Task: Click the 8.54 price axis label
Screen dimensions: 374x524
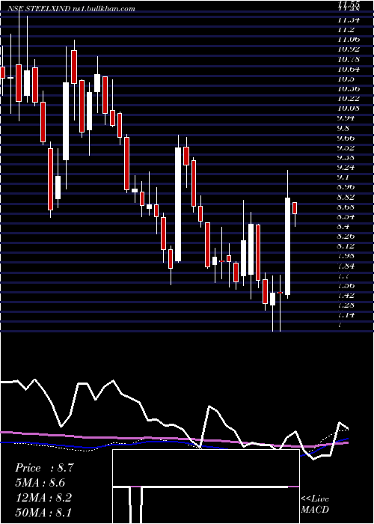Action: (347, 216)
